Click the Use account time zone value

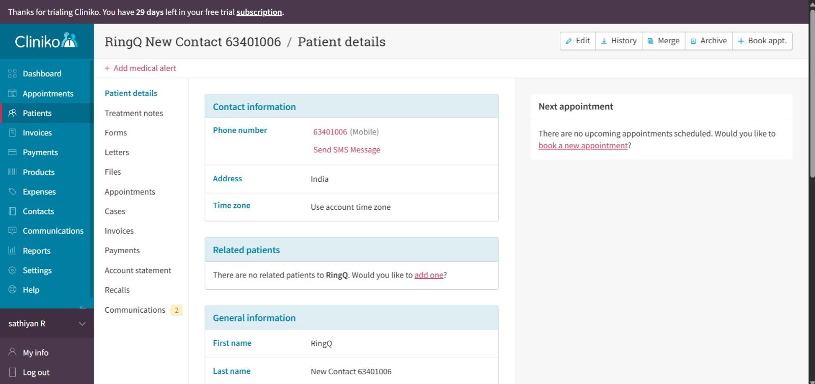[351, 207]
